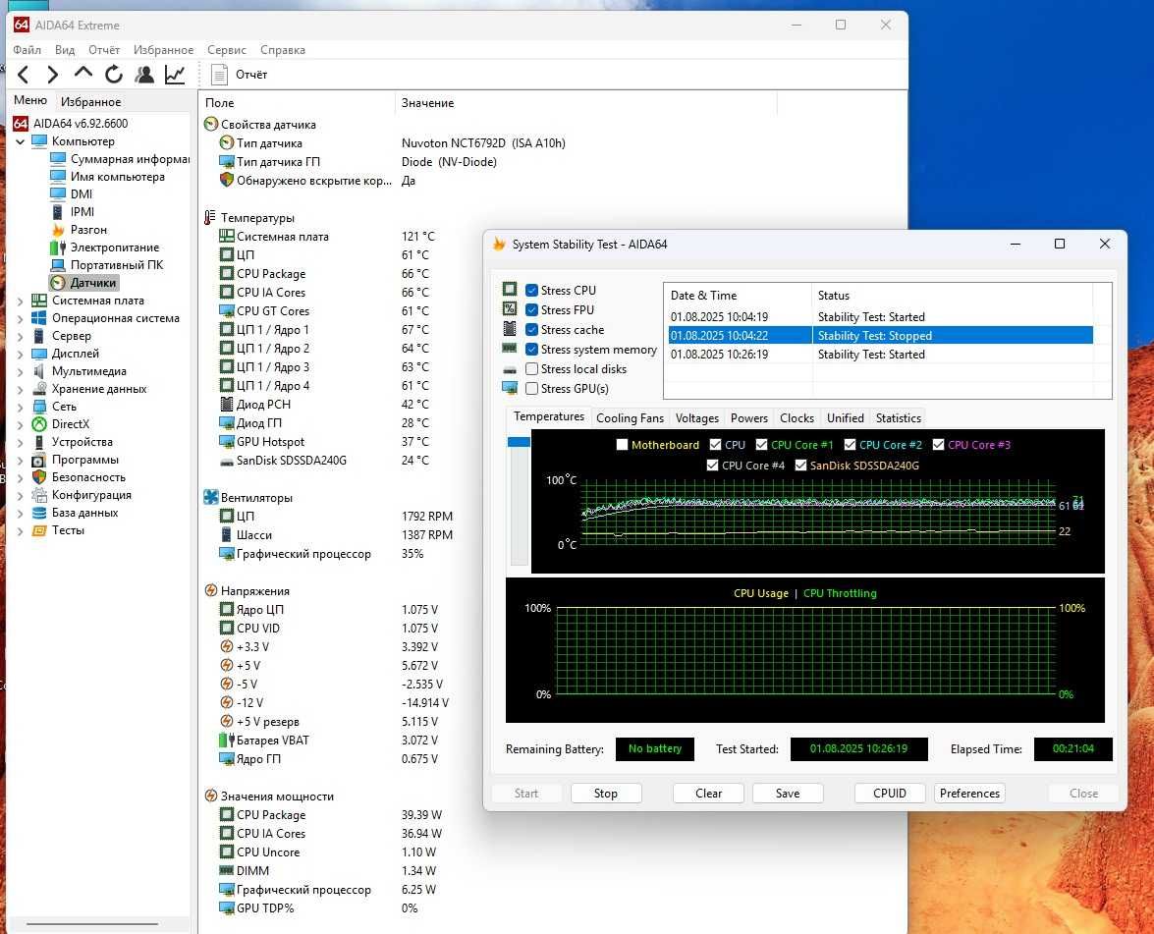Image resolution: width=1154 pixels, height=934 pixels.
Task: Select the Stability Test: Stopped log row
Action: [x=881, y=336]
